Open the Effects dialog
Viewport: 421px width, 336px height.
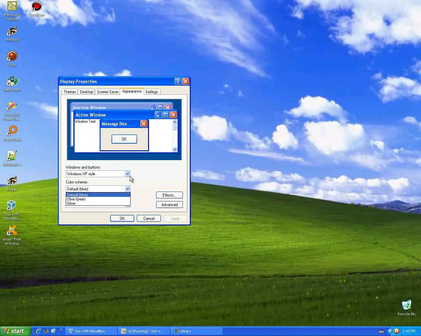(x=169, y=195)
